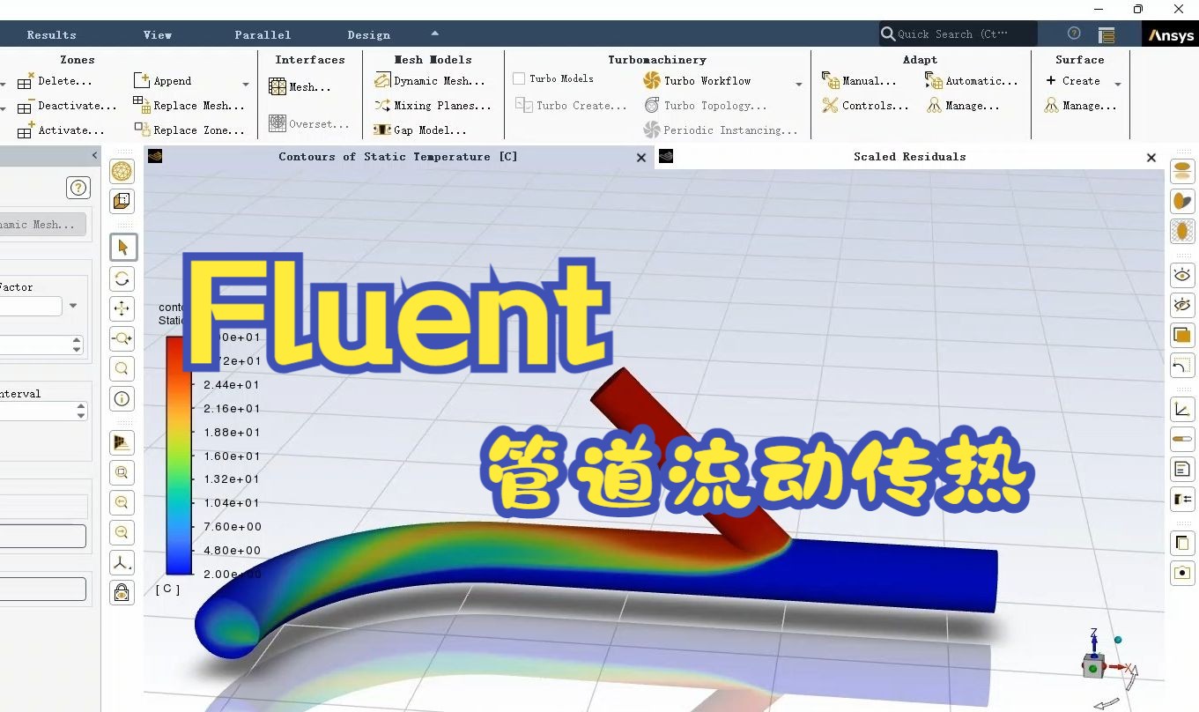Select the Scaled Residuals window tab
Viewport: 1199px width, 712px height.
tap(910, 157)
